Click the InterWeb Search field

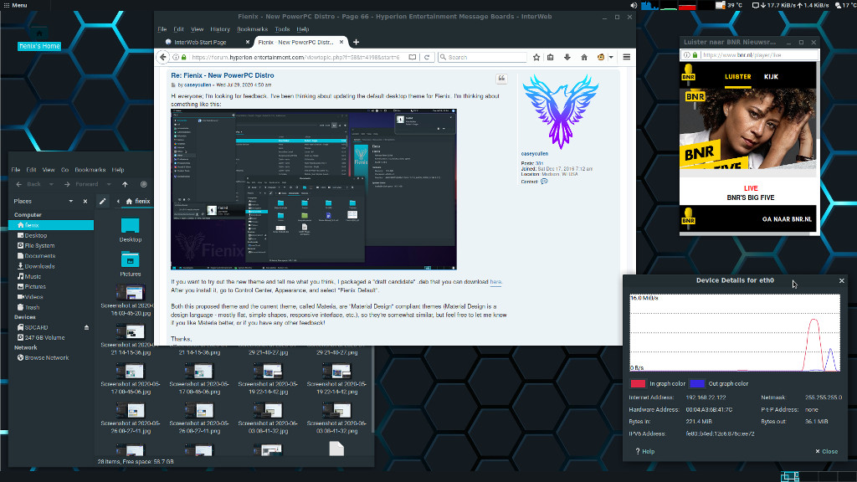coord(483,57)
